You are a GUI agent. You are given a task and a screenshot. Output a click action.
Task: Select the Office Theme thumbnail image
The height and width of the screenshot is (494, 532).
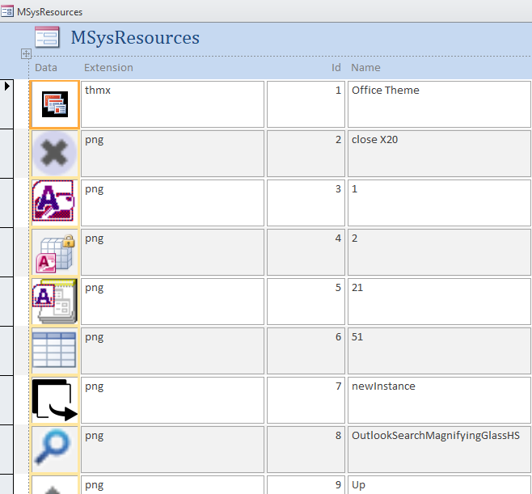pyautogui.click(x=55, y=104)
